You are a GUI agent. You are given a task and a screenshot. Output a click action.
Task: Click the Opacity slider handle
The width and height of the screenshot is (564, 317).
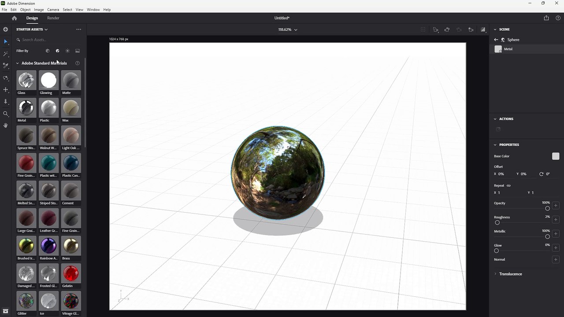[x=548, y=209]
